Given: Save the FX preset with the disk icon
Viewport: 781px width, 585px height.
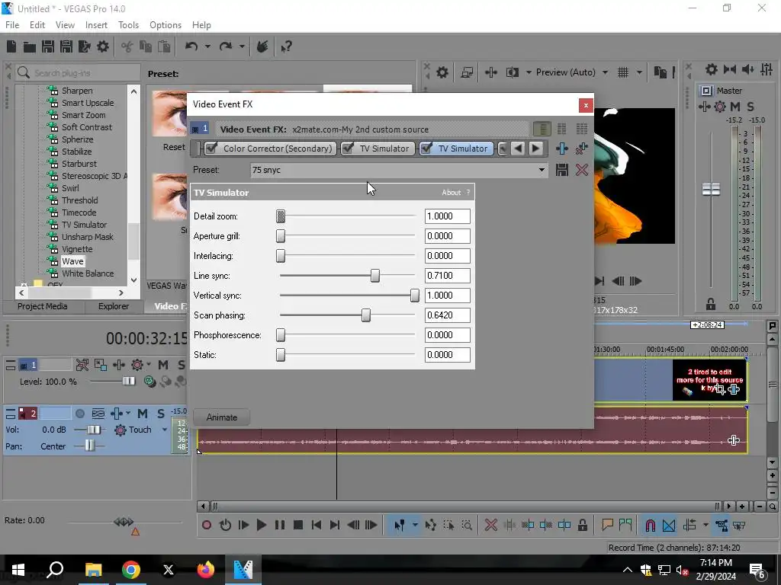Looking at the screenshot, I should point(562,170).
